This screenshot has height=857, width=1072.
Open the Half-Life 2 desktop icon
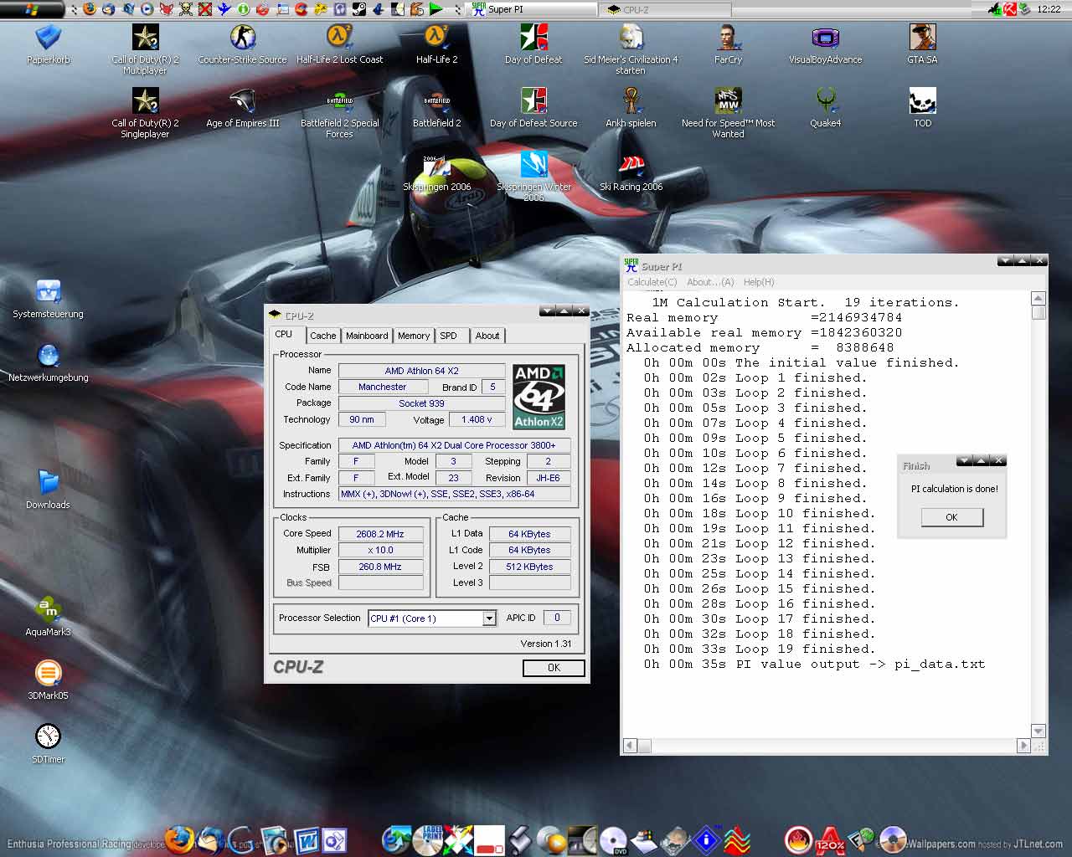(x=436, y=38)
